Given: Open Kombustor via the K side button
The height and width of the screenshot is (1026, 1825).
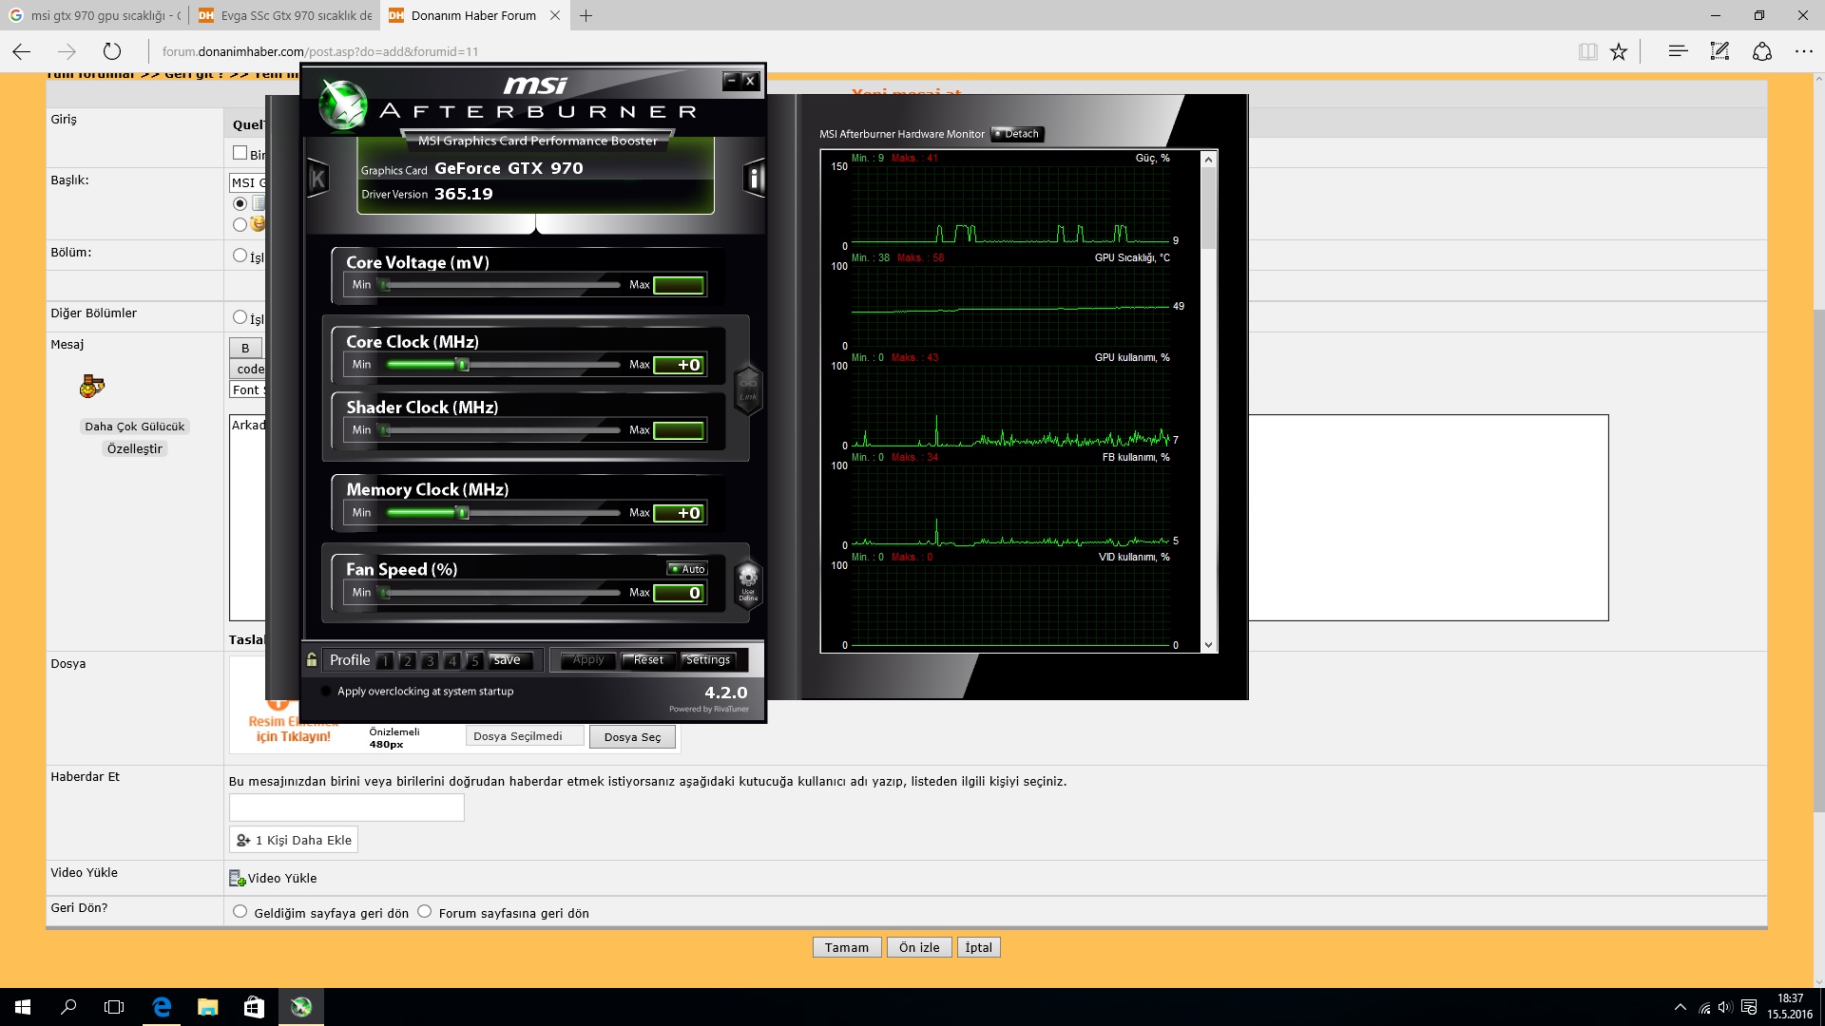Looking at the screenshot, I should (x=317, y=179).
